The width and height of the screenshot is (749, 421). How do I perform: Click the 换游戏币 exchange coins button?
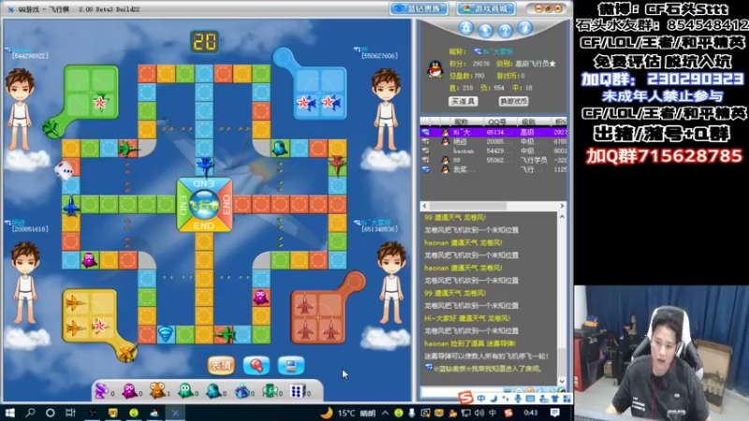click(x=513, y=101)
